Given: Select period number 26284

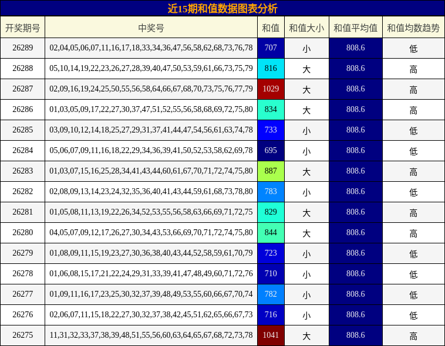Looking at the screenshot, I should click(x=23, y=150).
